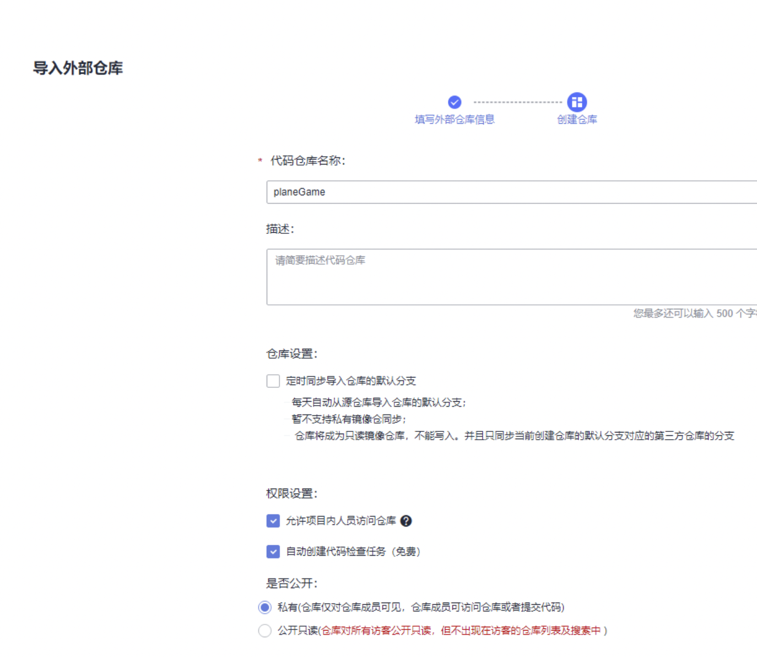Viewport: 757px width, 657px height.
Task: Click the 导入外部仓库 page title
Action: (x=78, y=68)
